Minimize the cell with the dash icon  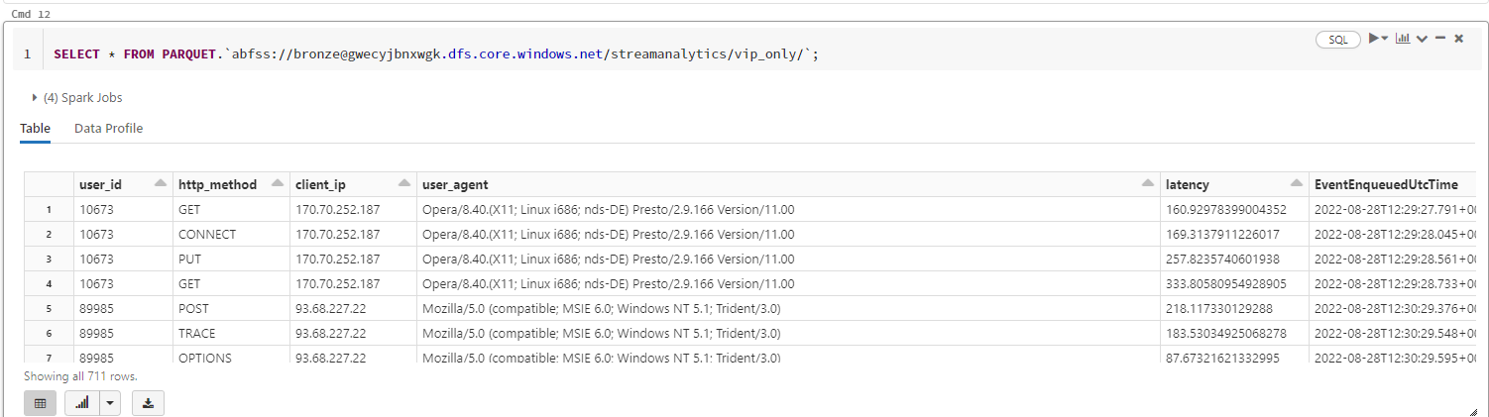(1440, 39)
